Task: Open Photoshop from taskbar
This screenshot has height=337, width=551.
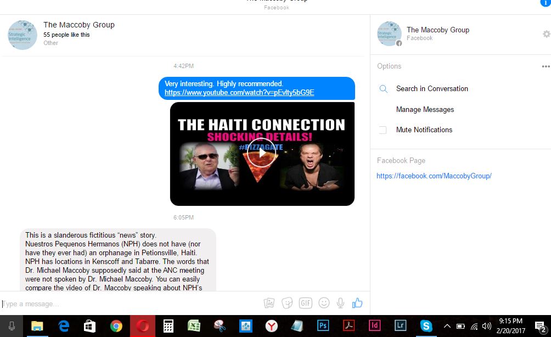Action: [323, 325]
